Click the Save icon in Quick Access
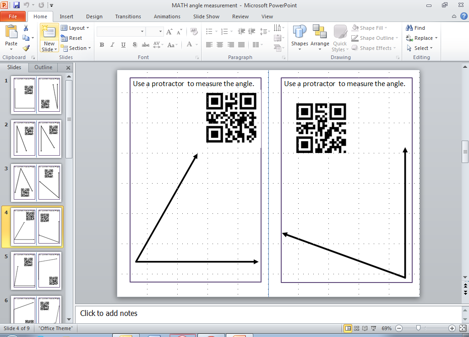 [x=16, y=5]
